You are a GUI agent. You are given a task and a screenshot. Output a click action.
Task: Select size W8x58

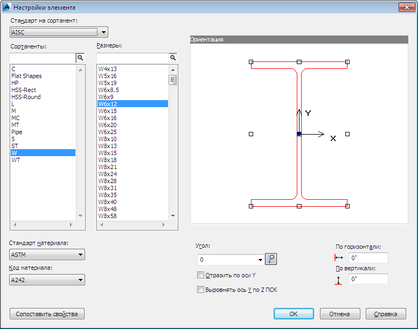pos(133,216)
